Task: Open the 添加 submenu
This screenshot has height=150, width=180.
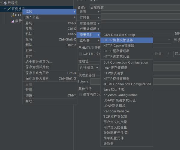Action: (x=50, y=12)
